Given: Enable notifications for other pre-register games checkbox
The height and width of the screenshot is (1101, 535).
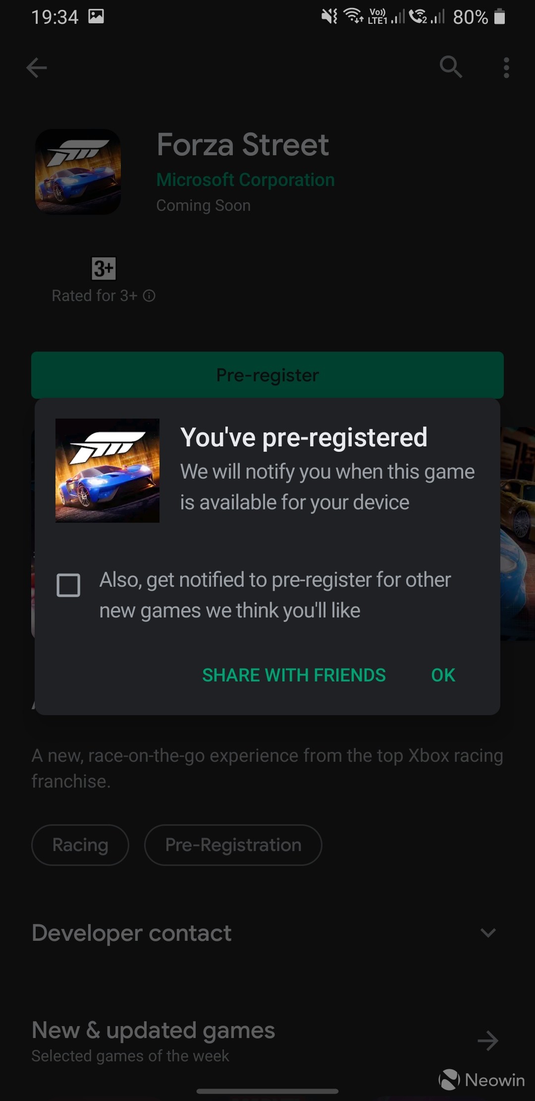Looking at the screenshot, I should (68, 585).
